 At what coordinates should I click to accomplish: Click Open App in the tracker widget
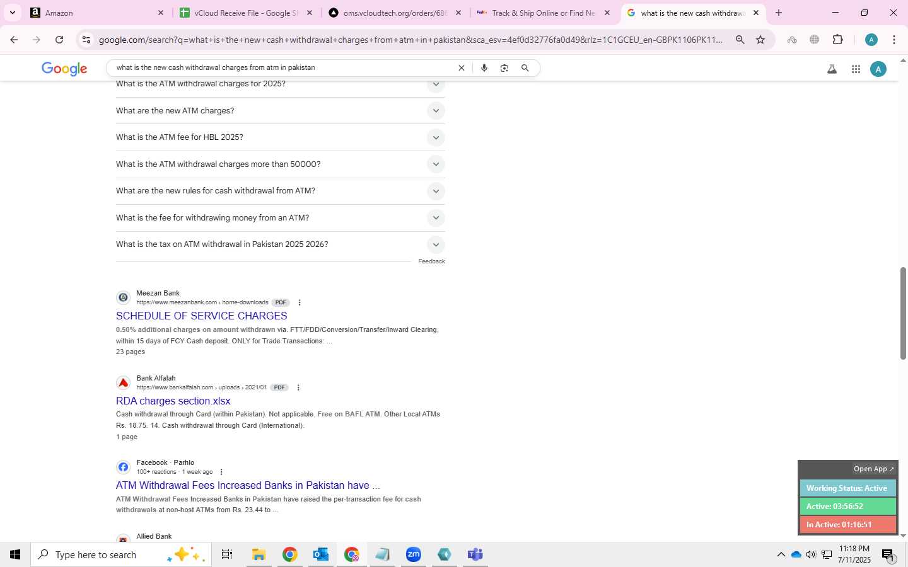pos(873,469)
